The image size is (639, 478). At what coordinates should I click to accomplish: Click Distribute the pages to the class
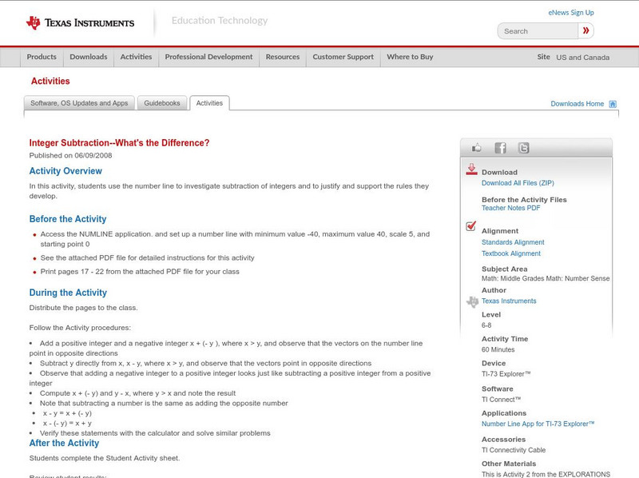click(84, 308)
